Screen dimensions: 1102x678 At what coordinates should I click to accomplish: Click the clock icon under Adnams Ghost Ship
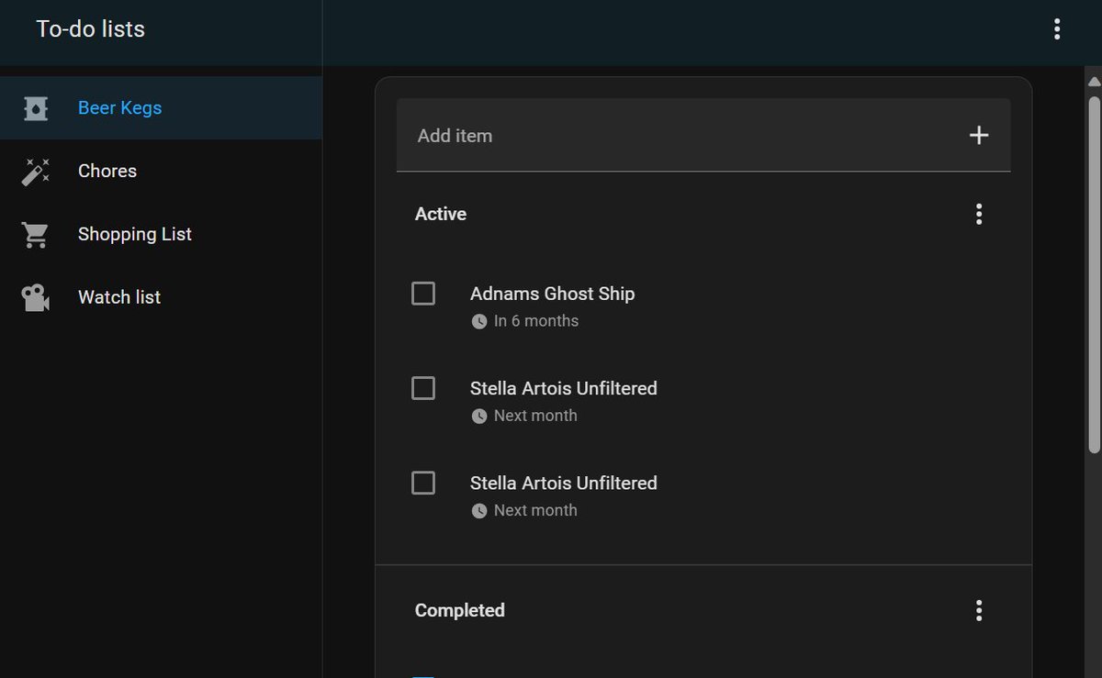[x=478, y=321]
